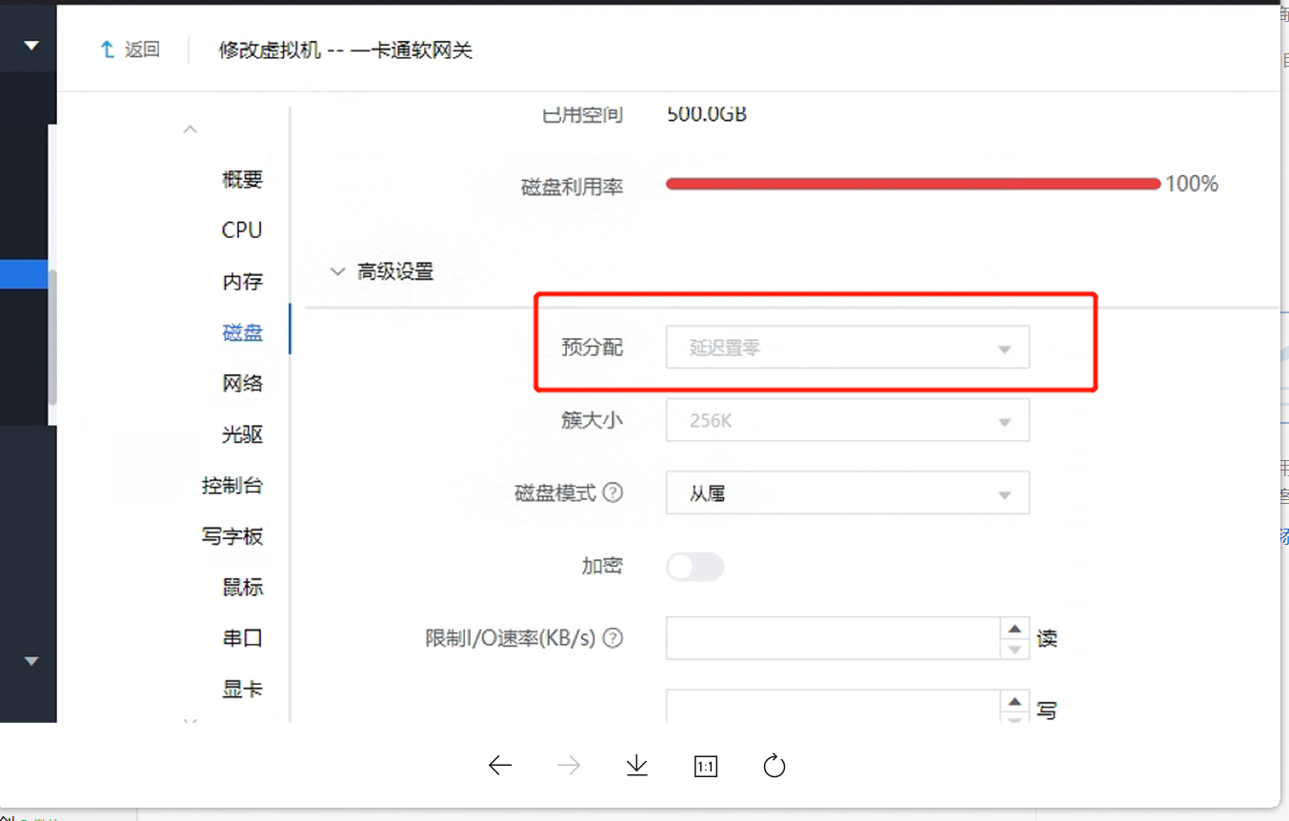This screenshot has width=1289, height=821.
Task: Open help icon next to 限制I/O速率(KB/s)
Action: (614, 638)
